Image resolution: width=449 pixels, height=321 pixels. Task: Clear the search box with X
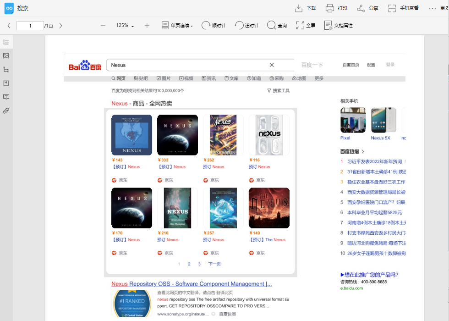coord(272,65)
